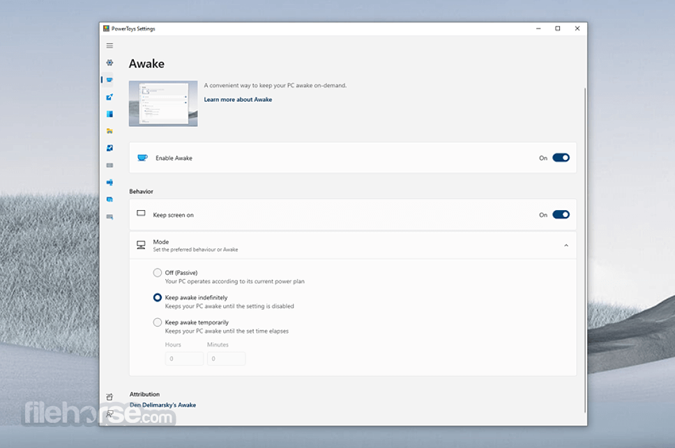Click the Attribution section label
This screenshot has width=675, height=448.
[144, 394]
